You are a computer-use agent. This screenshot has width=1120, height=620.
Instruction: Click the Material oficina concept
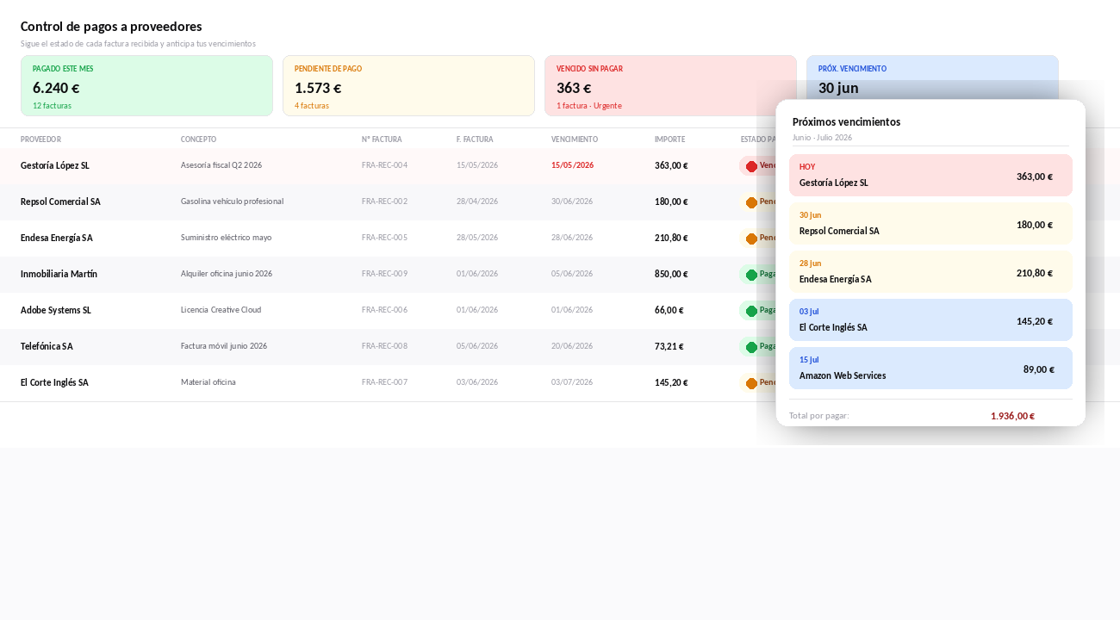point(208,382)
